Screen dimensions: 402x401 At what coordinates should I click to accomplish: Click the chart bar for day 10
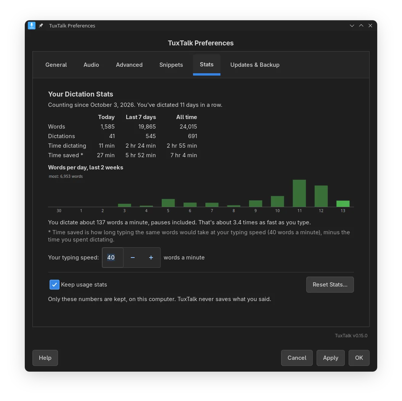point(277,201)
